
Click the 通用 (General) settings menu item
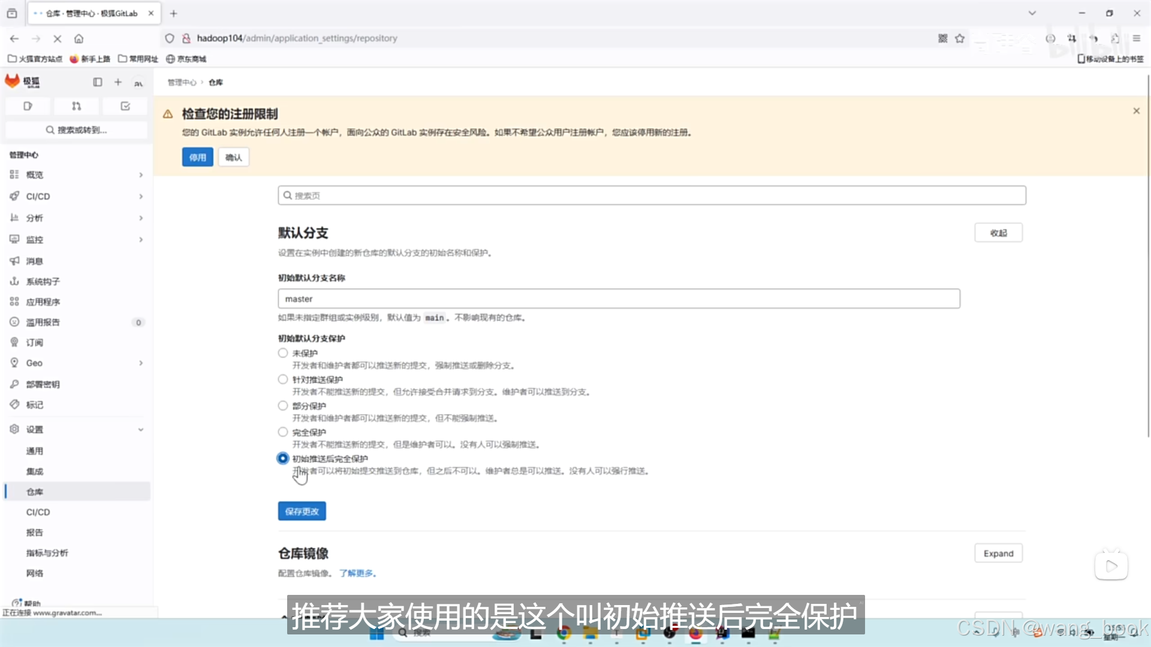click(x=34, y=451)
